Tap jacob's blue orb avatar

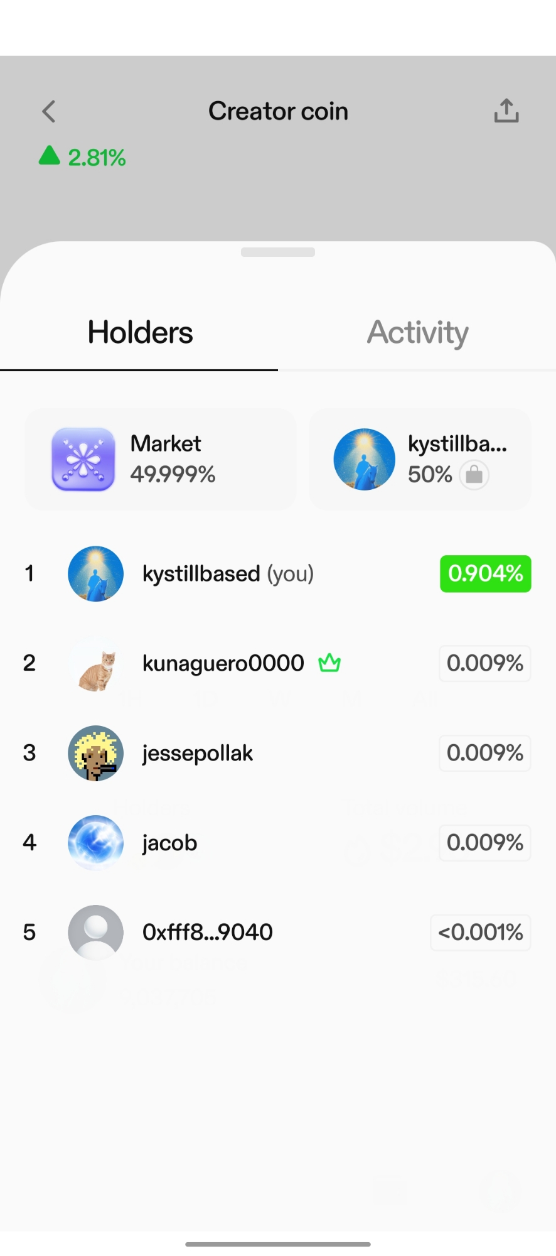(96, 843)
